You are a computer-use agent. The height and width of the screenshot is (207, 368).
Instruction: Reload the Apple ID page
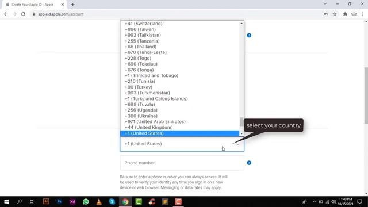[23, 14]
